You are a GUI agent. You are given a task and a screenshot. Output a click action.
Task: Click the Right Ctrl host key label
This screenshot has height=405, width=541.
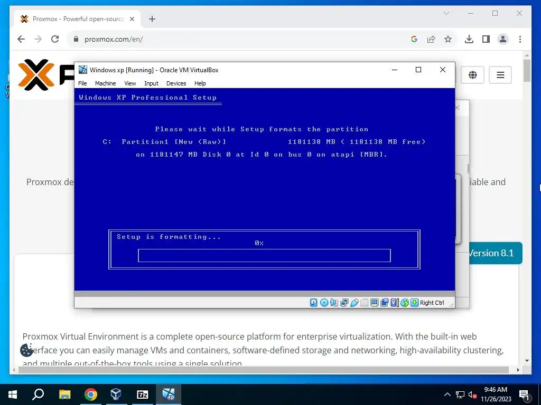click(432, 303)
